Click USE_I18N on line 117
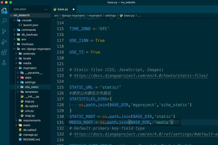The image size is (218, 145). click(79, 41)
